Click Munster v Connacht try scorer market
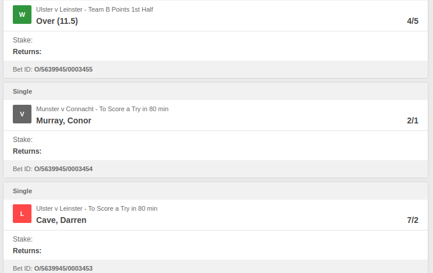433x273 pixels. [102, 109]
